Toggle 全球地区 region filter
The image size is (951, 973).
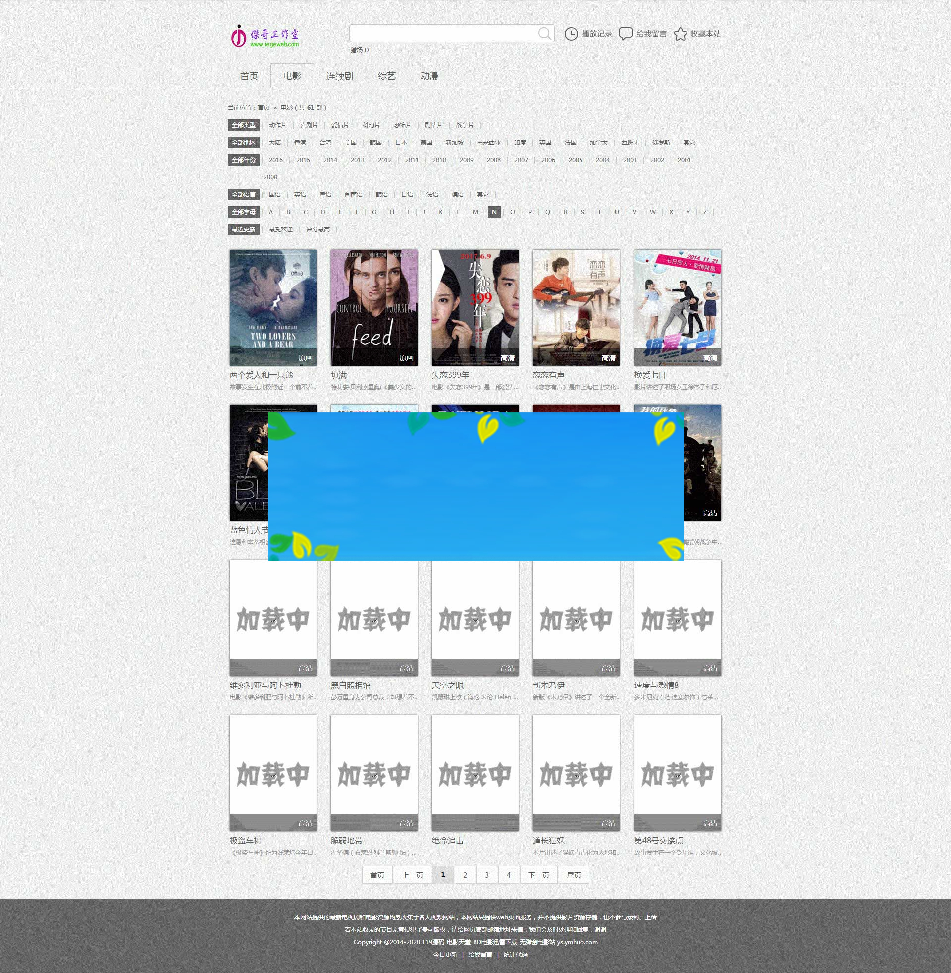(x=245, y=142)
